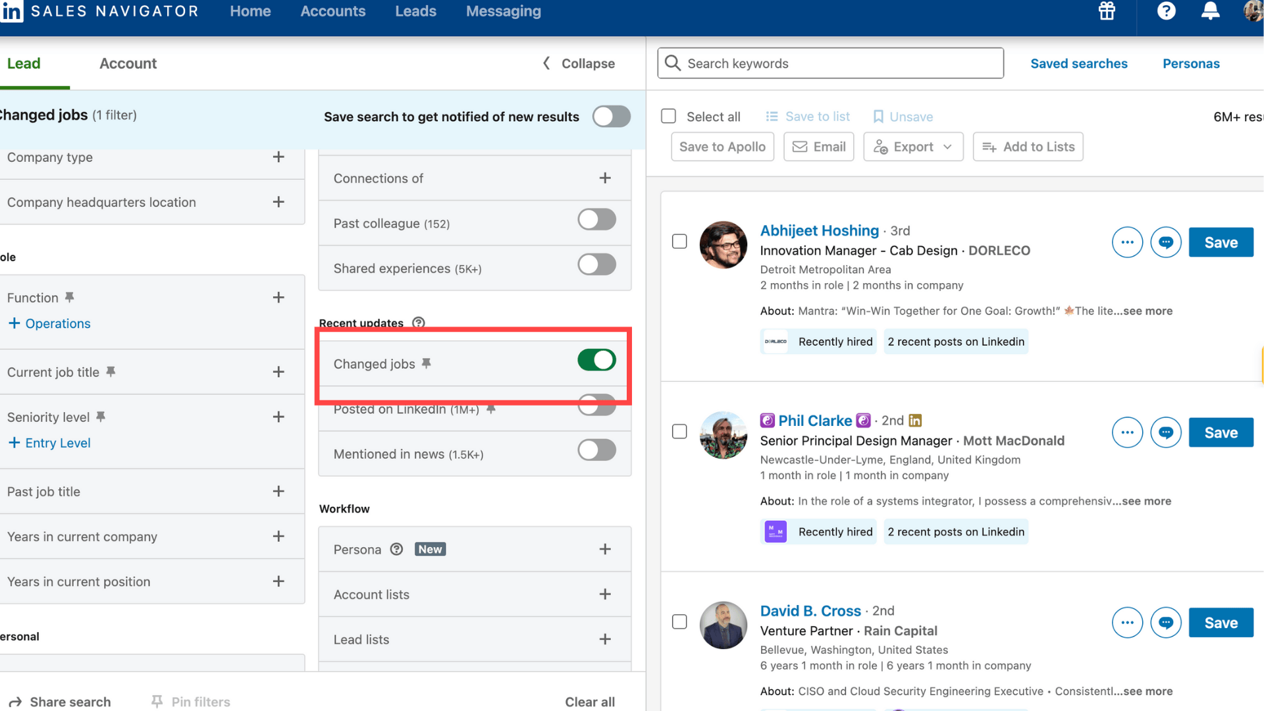The height and width of the screenshot is (711, 1264).
Task: Expand the Persona workflow section
Action: coord(605,548)
